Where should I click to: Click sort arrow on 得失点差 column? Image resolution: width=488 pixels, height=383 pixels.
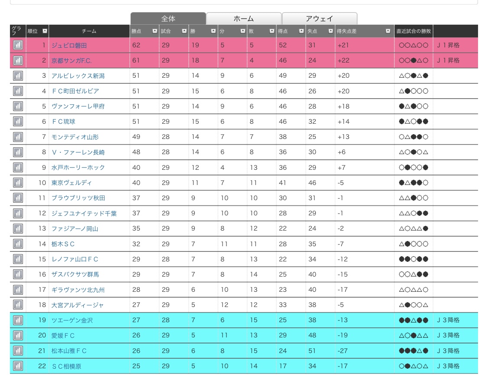click(388, 31)
